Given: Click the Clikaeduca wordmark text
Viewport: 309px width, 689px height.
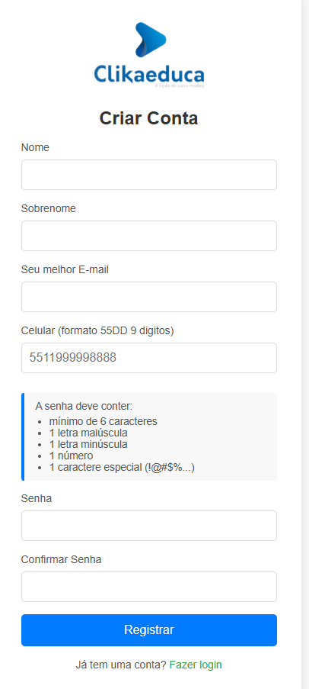Looking at the screenshot, I should (149, 74).
